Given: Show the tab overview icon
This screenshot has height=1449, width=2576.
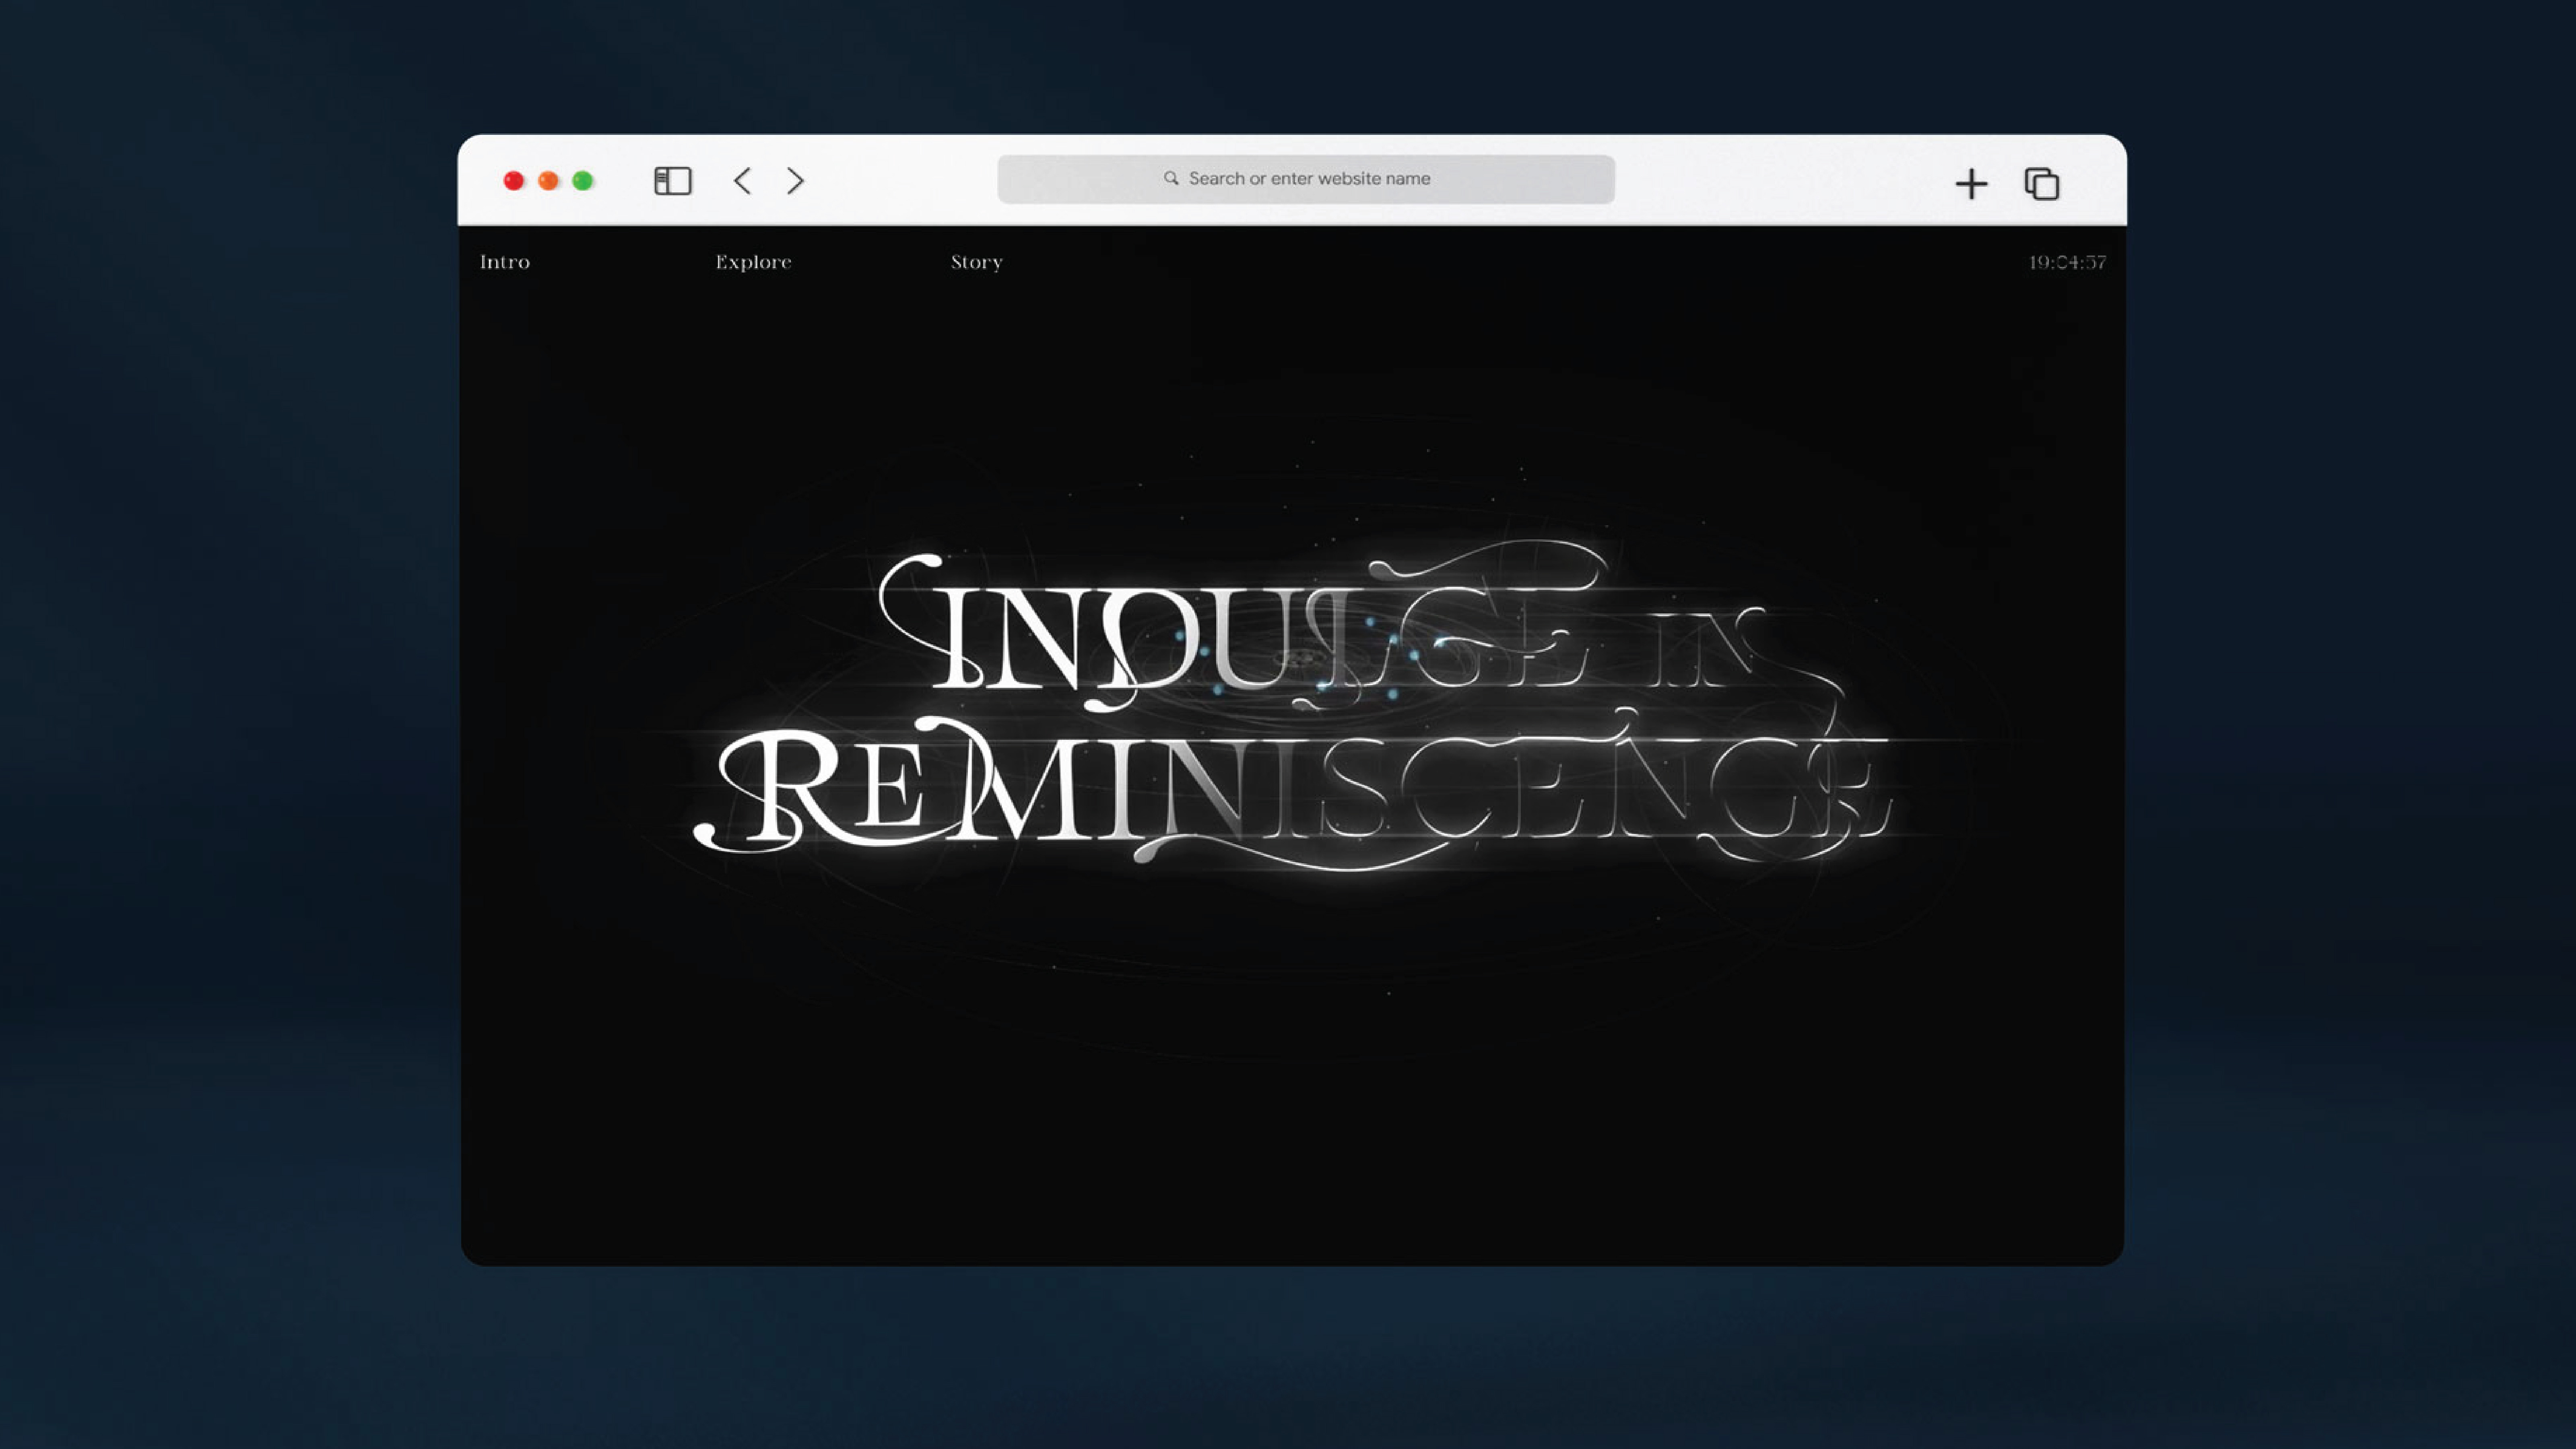Looking at the screenshot, I should (2042, 184).
